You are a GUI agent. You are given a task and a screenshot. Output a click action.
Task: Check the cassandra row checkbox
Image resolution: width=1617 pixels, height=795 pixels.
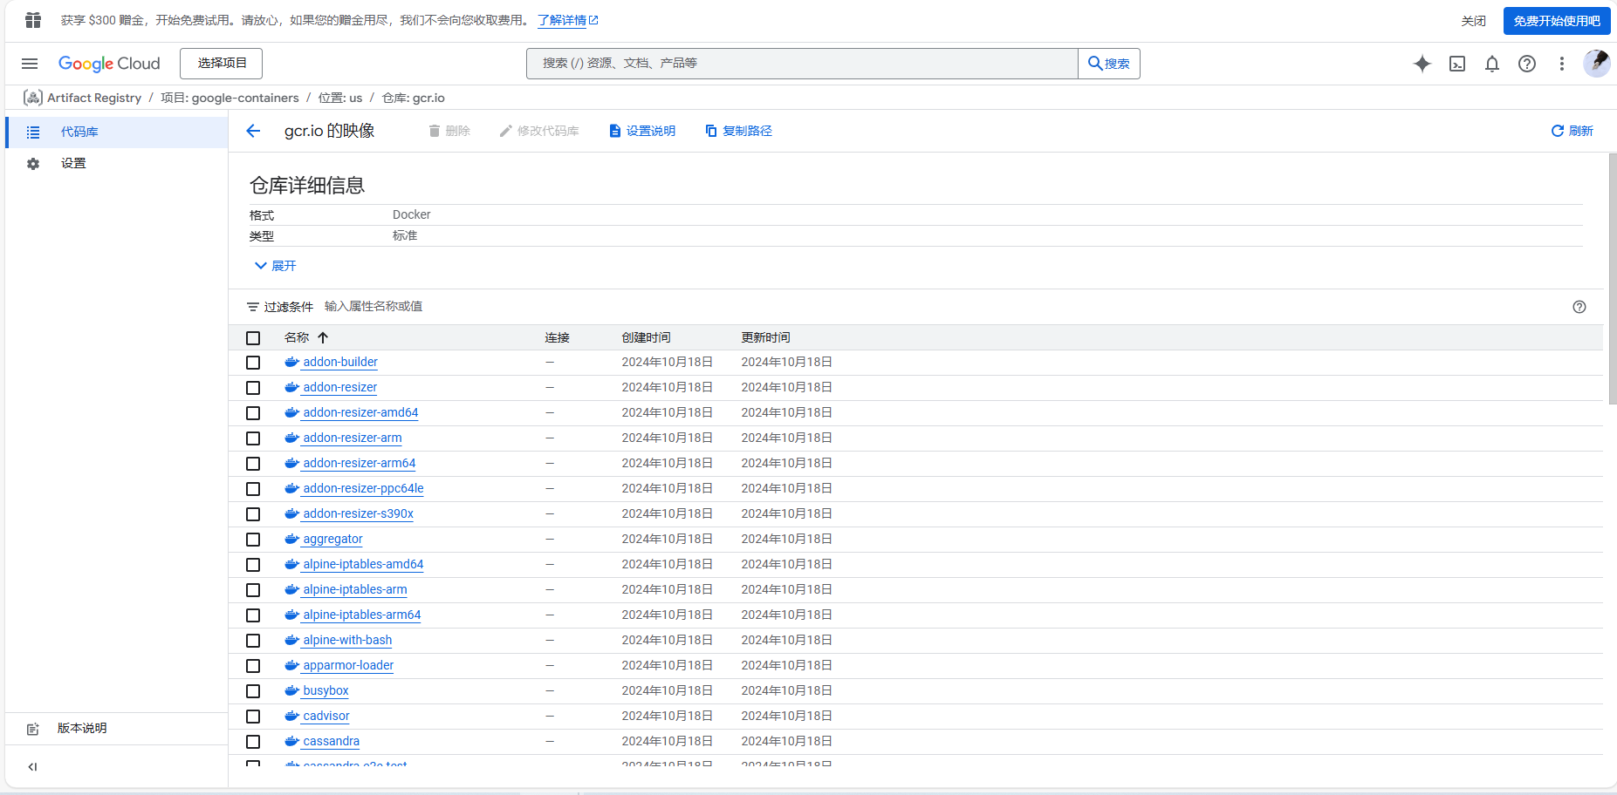tap(253, 742)
